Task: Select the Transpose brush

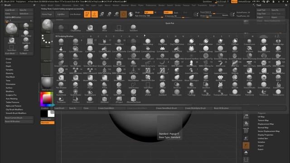Action: 206,92
